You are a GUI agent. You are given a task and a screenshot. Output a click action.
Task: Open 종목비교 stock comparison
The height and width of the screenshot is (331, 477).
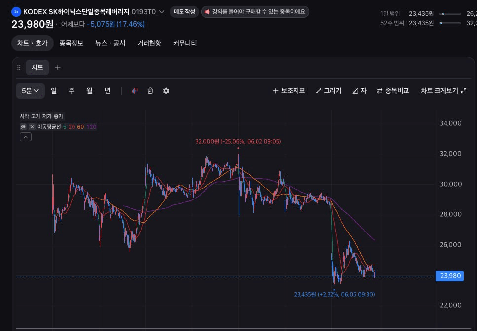coord(393,91)
